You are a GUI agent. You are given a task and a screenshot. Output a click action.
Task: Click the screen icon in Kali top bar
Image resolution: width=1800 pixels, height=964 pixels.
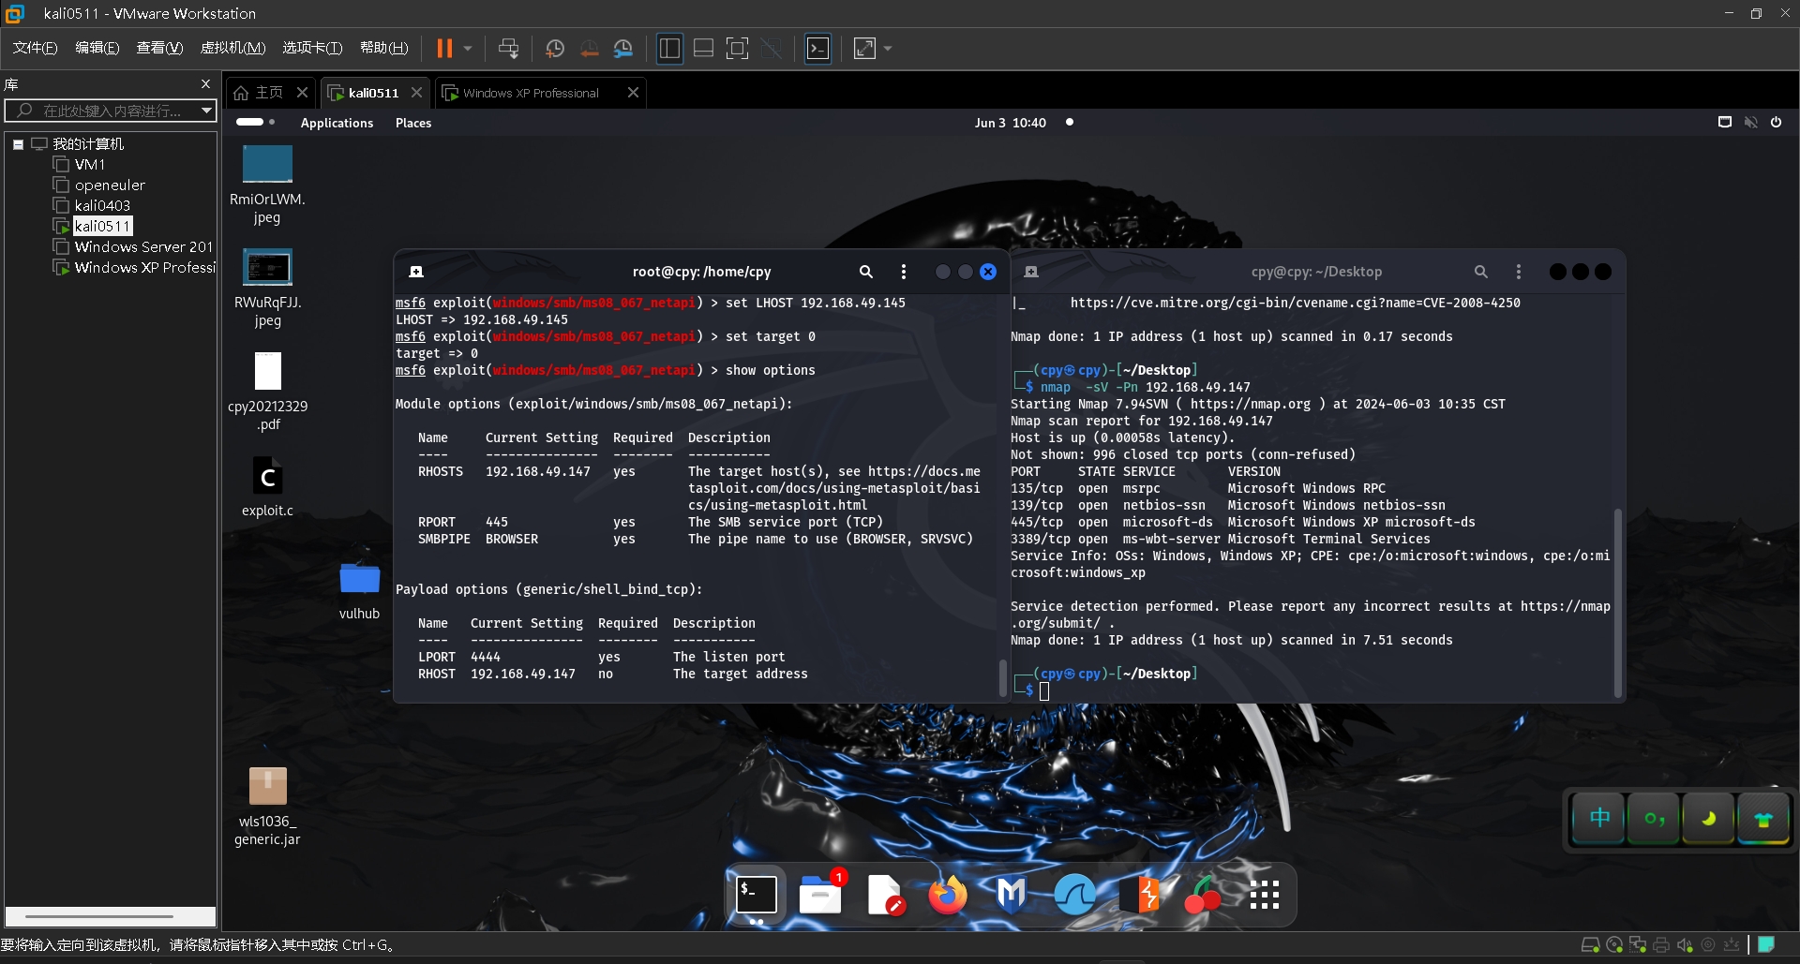(x=1724, y=122)
